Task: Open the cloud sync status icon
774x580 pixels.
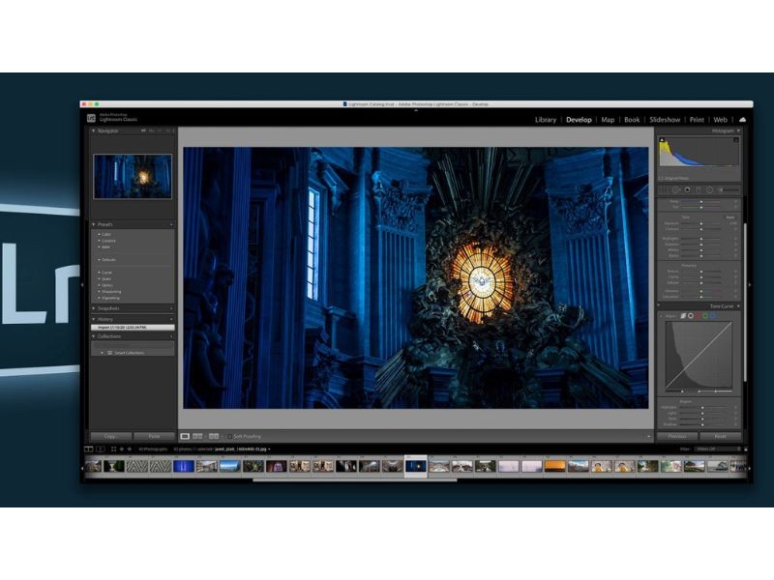Action: pos(742,120)
